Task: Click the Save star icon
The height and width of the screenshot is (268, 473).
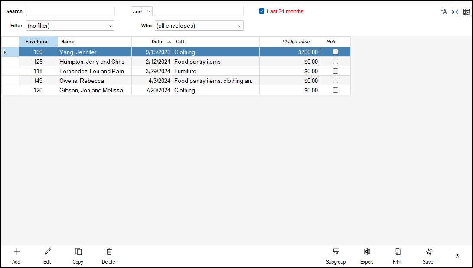Action: 428,252
